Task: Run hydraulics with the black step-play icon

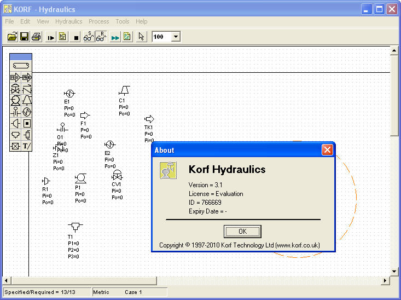Action: 51,37
